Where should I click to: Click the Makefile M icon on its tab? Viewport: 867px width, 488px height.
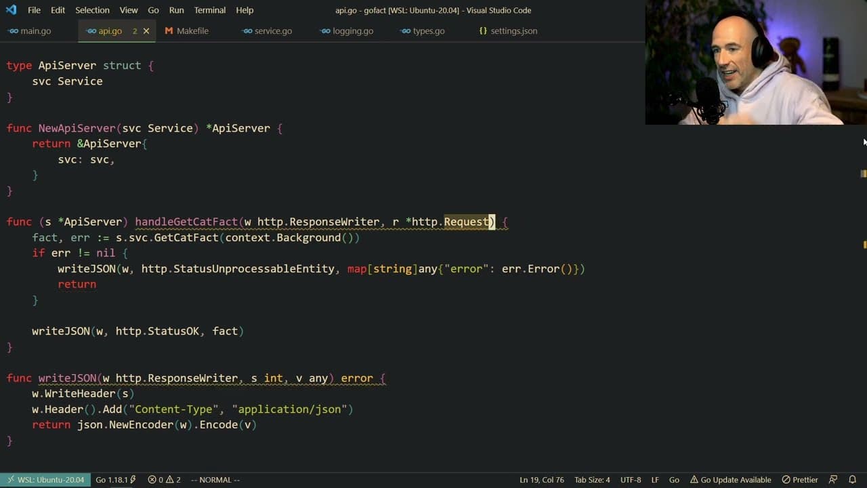pos(169,31)
